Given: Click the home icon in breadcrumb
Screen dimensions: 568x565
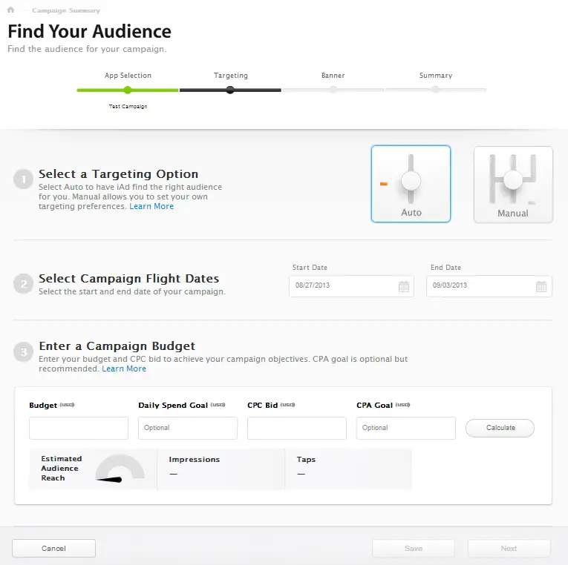Looking at the screenshot, I should pyautogui.click(x=11, y=10).
